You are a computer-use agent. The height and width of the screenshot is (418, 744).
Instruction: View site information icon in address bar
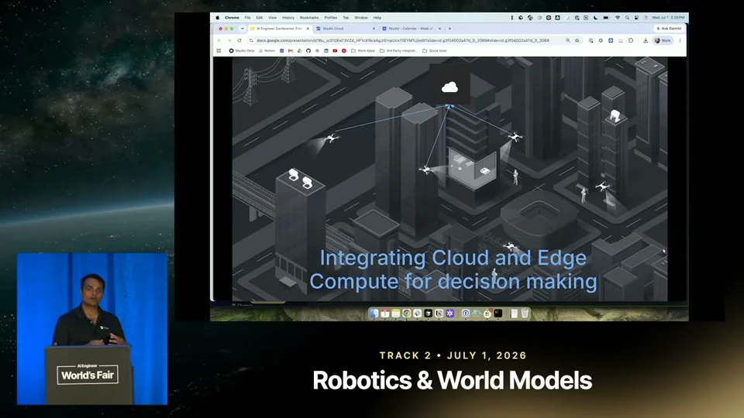click(x=251, y=40)
